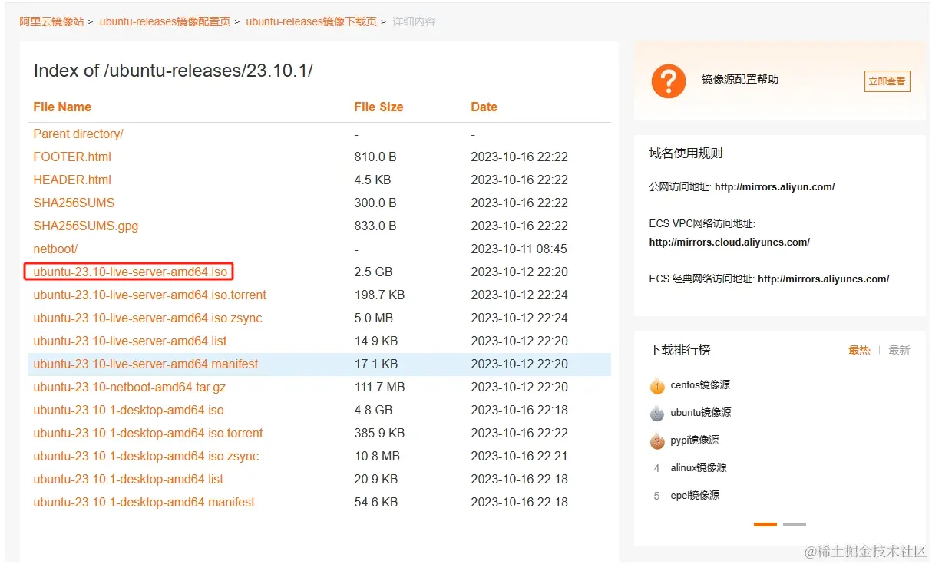Switch download ranking to 最热 tab

859,350
